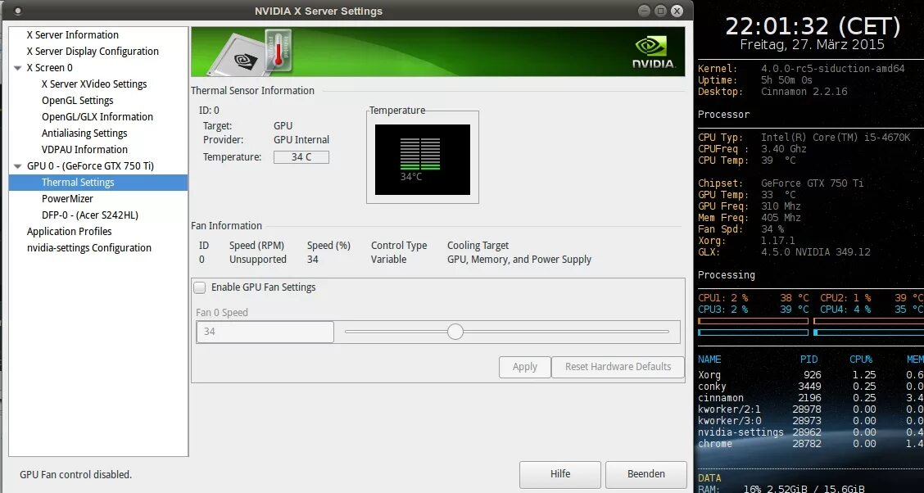This screenshot has width=924, height=493.
Task: Open DFP-0 - (Acer S242HL) page
Action: [89, 215]
